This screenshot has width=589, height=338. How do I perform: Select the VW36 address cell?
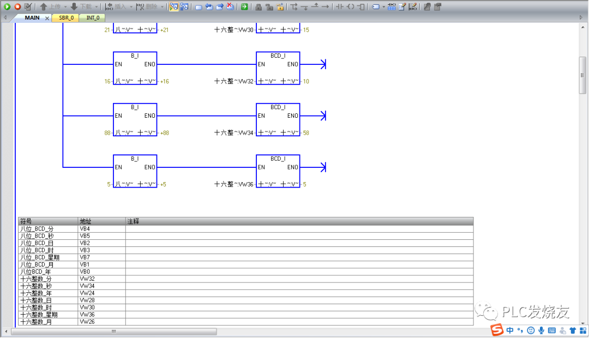[x=101, y=315]
